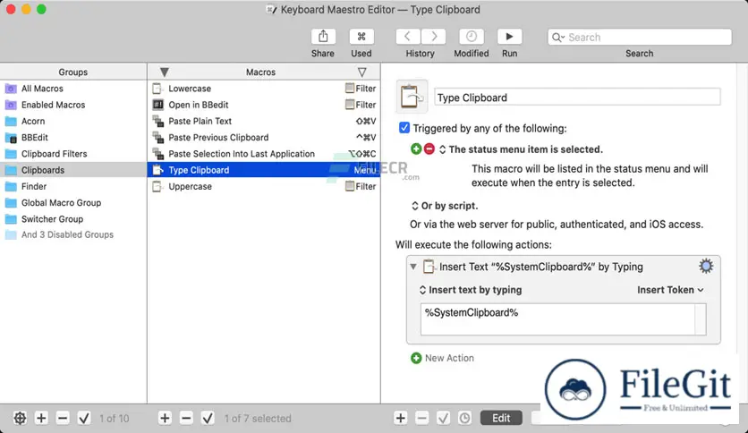The width and height of the screenshot is (748, 433).
Task: Select the Finder group
Action: (73, 186)
